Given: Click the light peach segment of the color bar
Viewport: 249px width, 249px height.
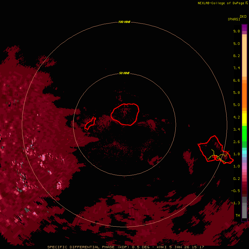Looking at the screenshot, I should [x=244, y=57].
